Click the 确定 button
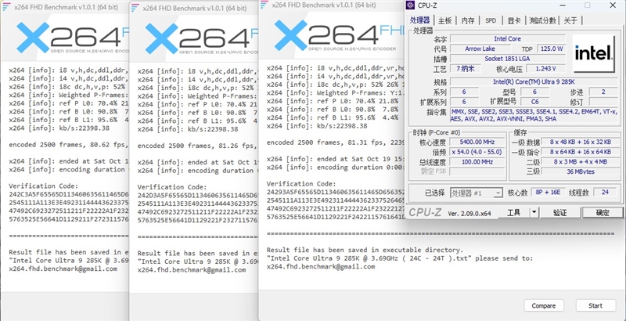 click(602, 213)
